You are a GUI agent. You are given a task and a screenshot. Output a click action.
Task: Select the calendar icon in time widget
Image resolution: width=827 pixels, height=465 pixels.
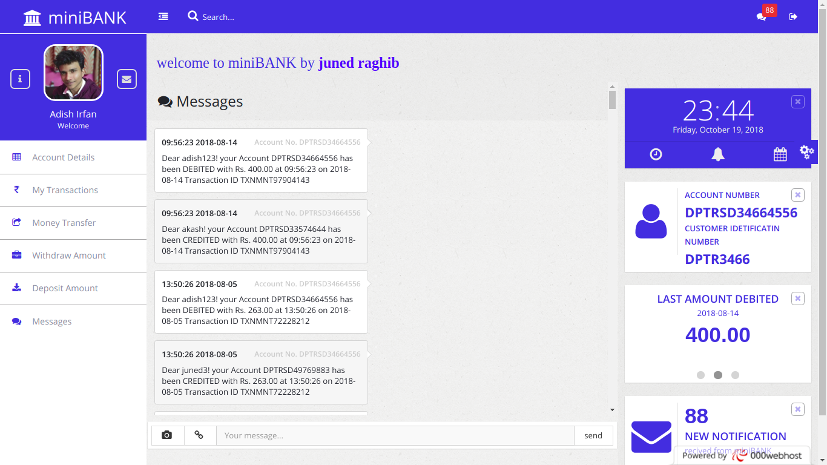click(780, 154)
